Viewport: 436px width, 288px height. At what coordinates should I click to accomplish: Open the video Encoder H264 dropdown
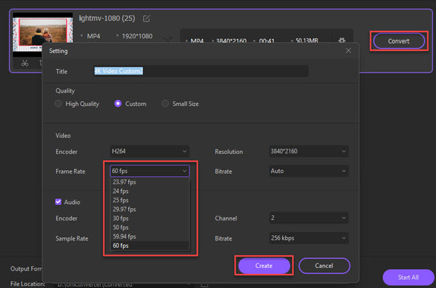pos(150,151)
